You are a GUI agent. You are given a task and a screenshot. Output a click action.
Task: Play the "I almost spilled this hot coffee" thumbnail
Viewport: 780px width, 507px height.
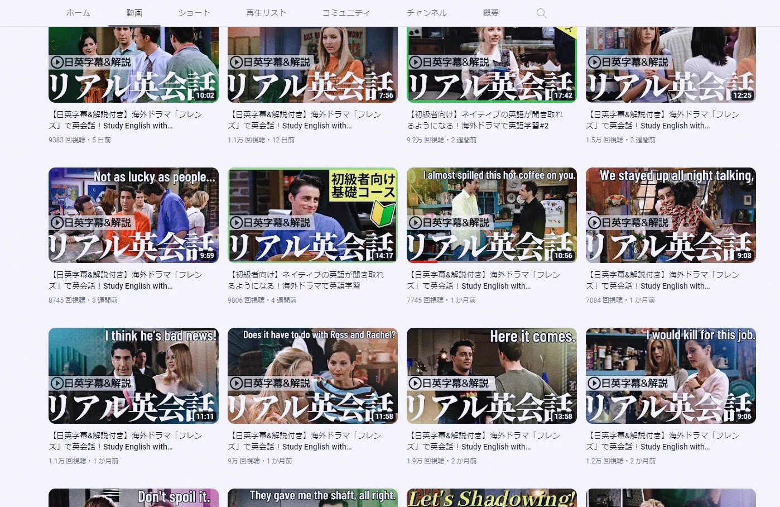coord(492,215)
